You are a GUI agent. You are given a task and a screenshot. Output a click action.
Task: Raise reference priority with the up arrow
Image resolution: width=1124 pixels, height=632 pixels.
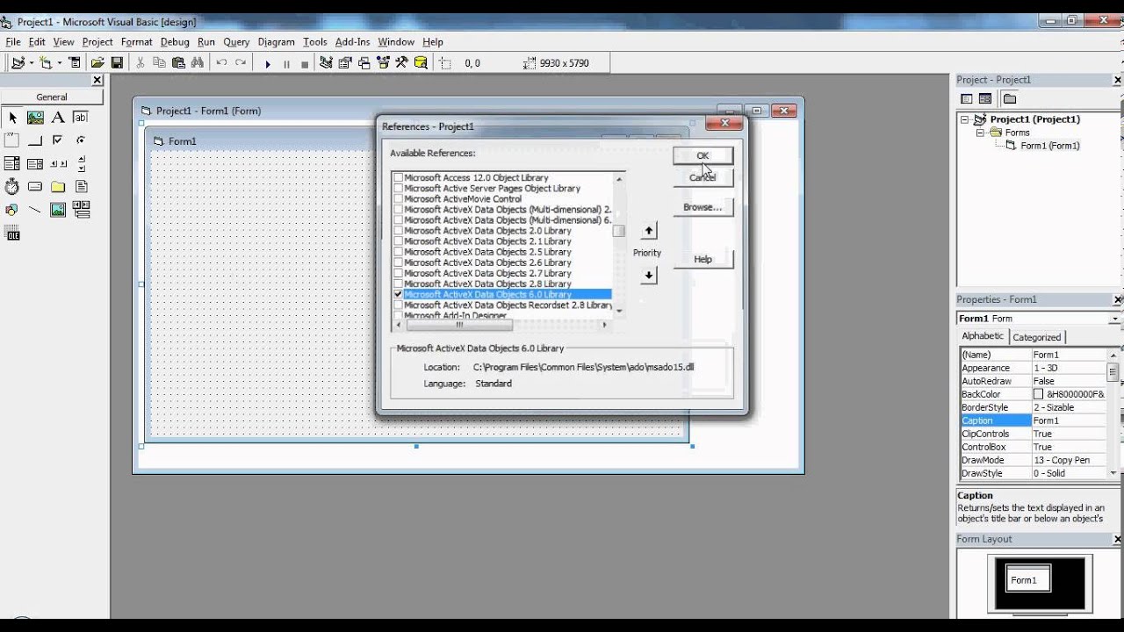(x=648, y=231)
